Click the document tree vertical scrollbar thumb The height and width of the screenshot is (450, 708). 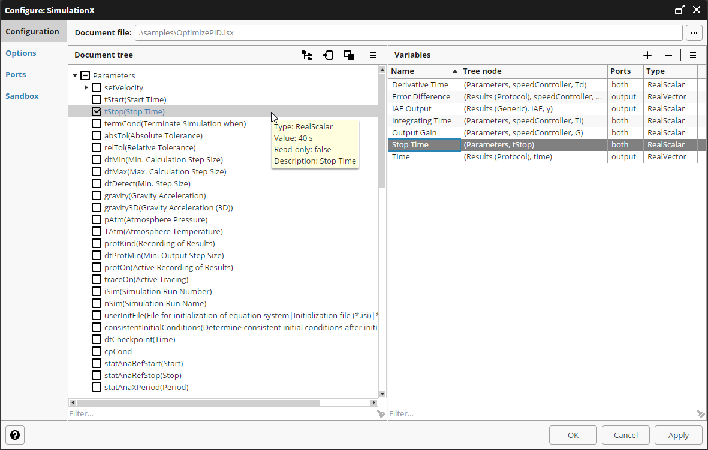tap(382, 131)
